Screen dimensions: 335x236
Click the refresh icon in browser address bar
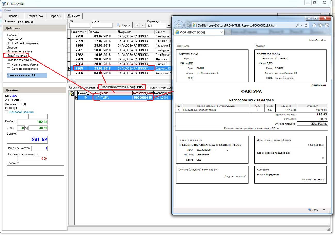pyautogui.click(x=306, y=25)
